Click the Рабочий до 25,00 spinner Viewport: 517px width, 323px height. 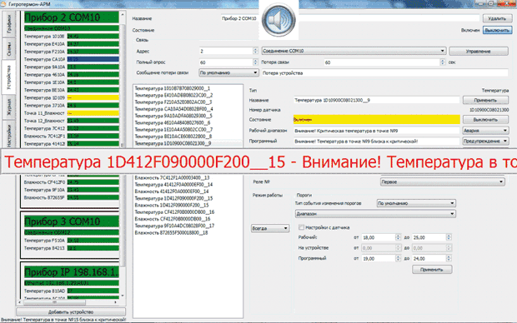click(x=449, y=237)
